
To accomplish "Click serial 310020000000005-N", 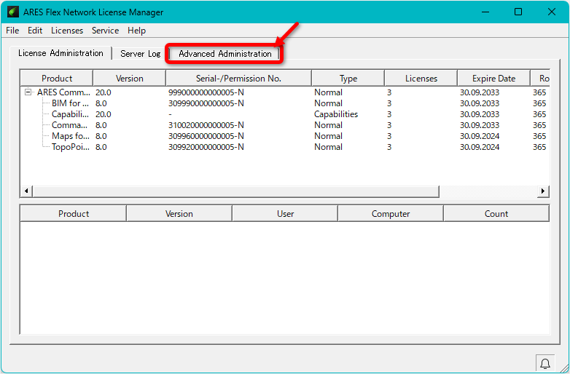I will [x=206, y=124].
